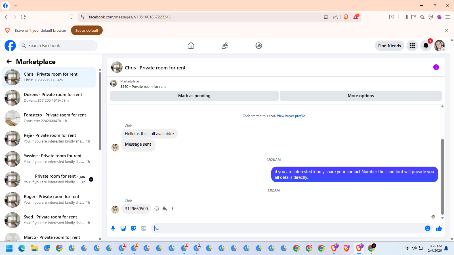Viewport: 454px width, 255px height.
Task: Choose a GIF for the message
Action: [x=144, y=228]
